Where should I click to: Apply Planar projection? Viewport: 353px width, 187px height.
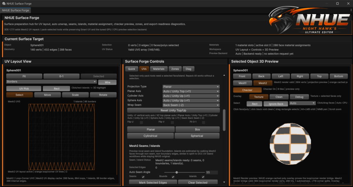click(151, 130)
